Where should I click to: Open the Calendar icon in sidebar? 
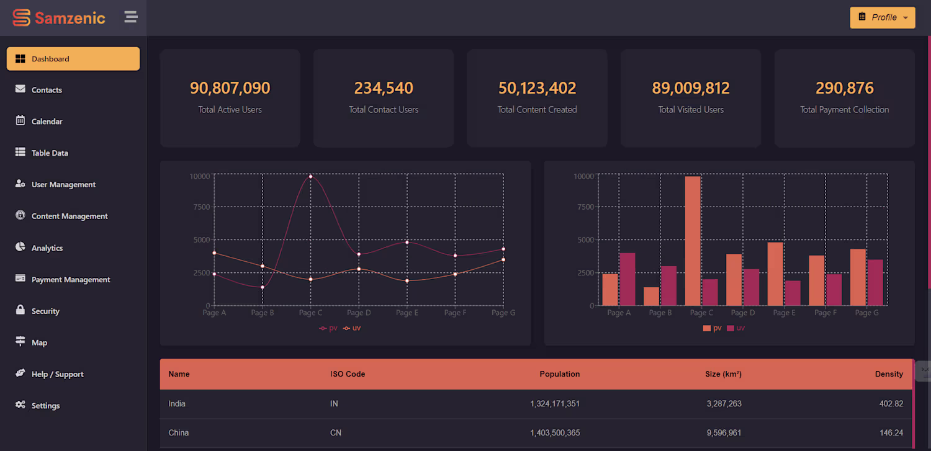(20, 120)
